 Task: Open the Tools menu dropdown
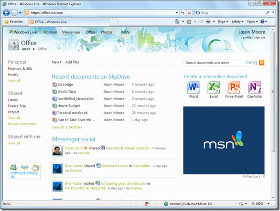click(252, 22)
